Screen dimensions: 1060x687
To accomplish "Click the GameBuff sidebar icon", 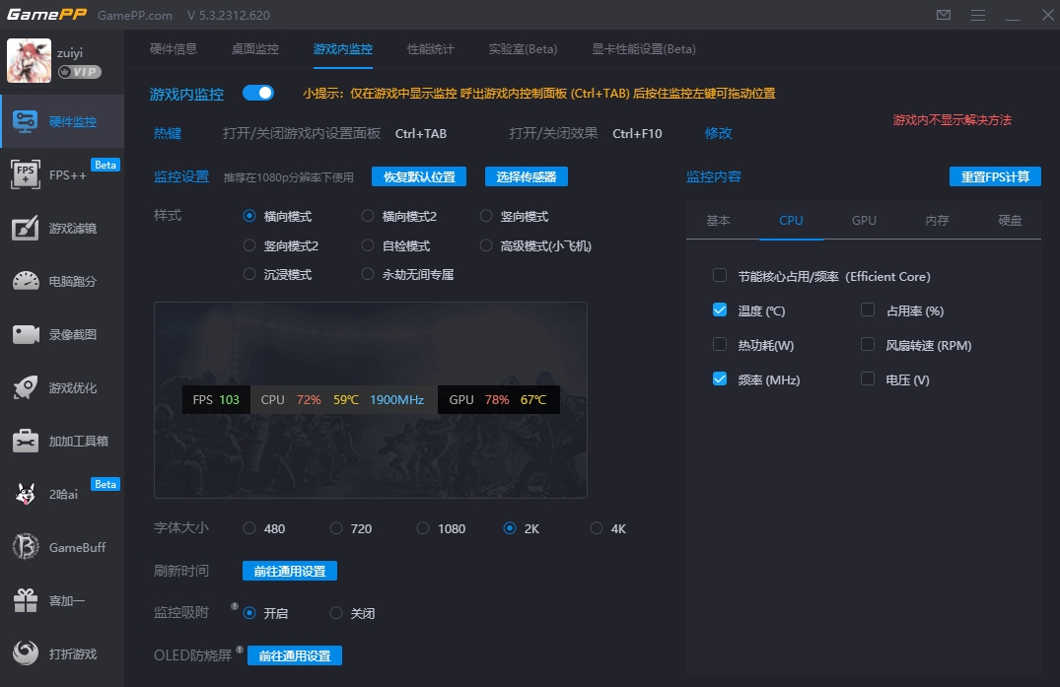I will (26, 547).
